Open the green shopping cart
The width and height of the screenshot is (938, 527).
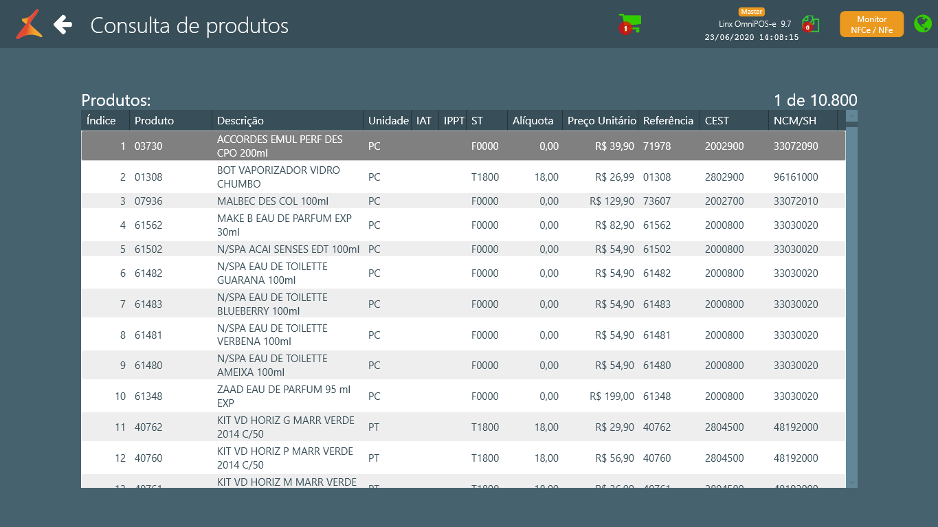(x=629, y=23)
